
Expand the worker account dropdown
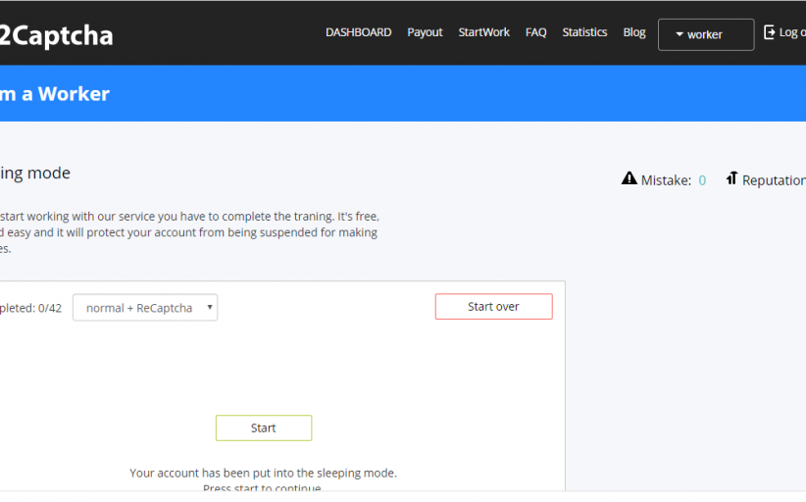pos(705,34)
